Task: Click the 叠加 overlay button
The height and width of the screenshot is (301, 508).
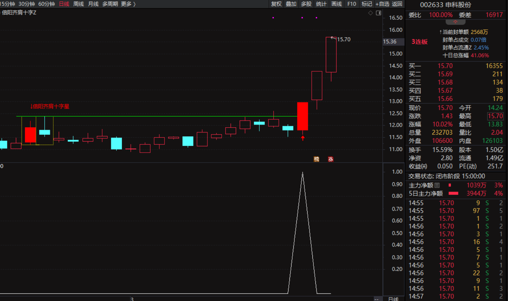Action: point(291,4)
